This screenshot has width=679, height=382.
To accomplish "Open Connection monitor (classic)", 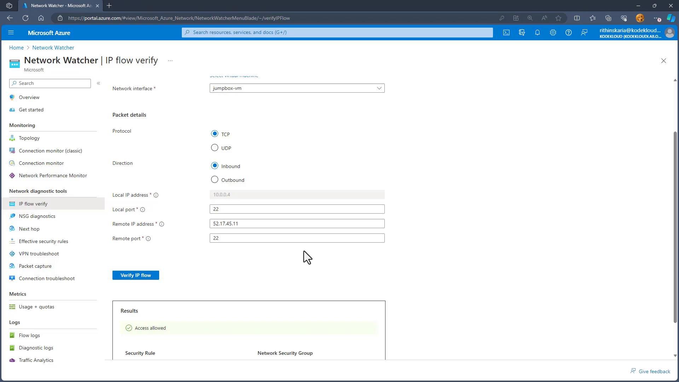I will (x=50, y=151).
